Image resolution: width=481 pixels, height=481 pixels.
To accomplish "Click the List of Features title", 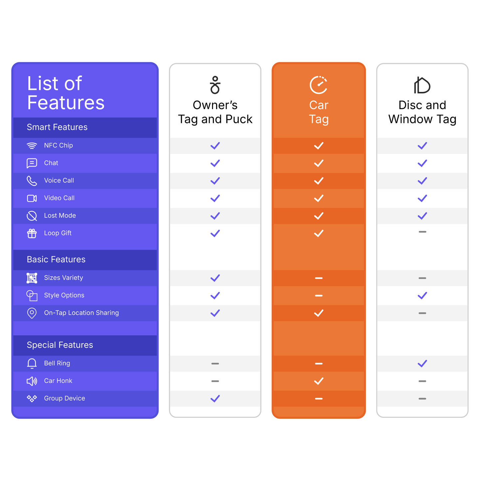I will 66,93.
